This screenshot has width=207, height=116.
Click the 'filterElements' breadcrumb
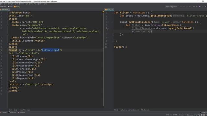[x=145, y=110]
